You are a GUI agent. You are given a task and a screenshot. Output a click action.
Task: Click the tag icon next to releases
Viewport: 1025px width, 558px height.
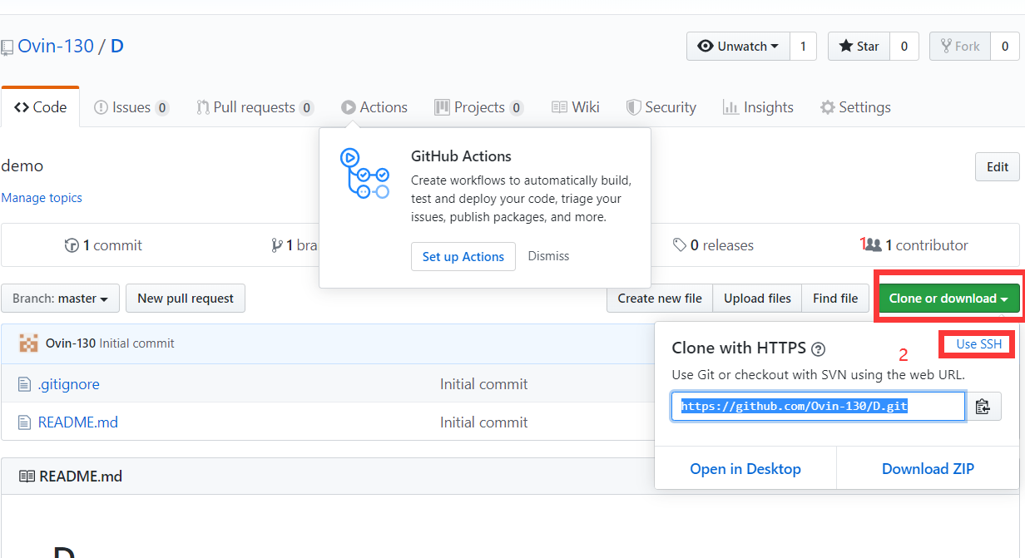tap(680, 245)
